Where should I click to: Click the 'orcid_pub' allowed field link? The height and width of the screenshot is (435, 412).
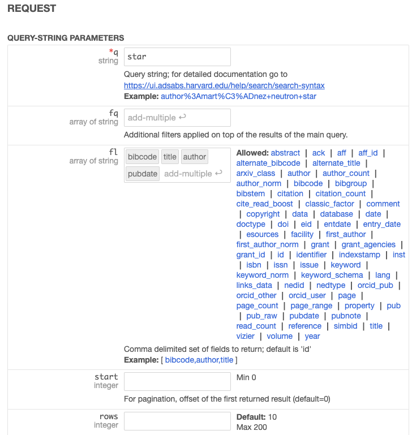(375, 285)
